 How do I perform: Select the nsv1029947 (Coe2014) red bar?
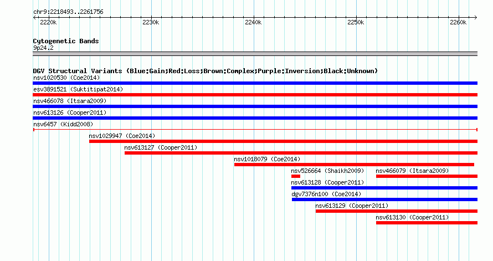click(283, 141)
